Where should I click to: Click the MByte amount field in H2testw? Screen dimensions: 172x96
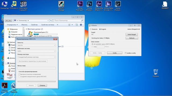[x=101, y=47]
